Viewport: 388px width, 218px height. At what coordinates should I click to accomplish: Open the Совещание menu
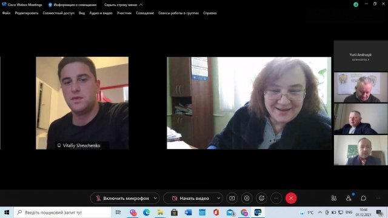point(145,13)
